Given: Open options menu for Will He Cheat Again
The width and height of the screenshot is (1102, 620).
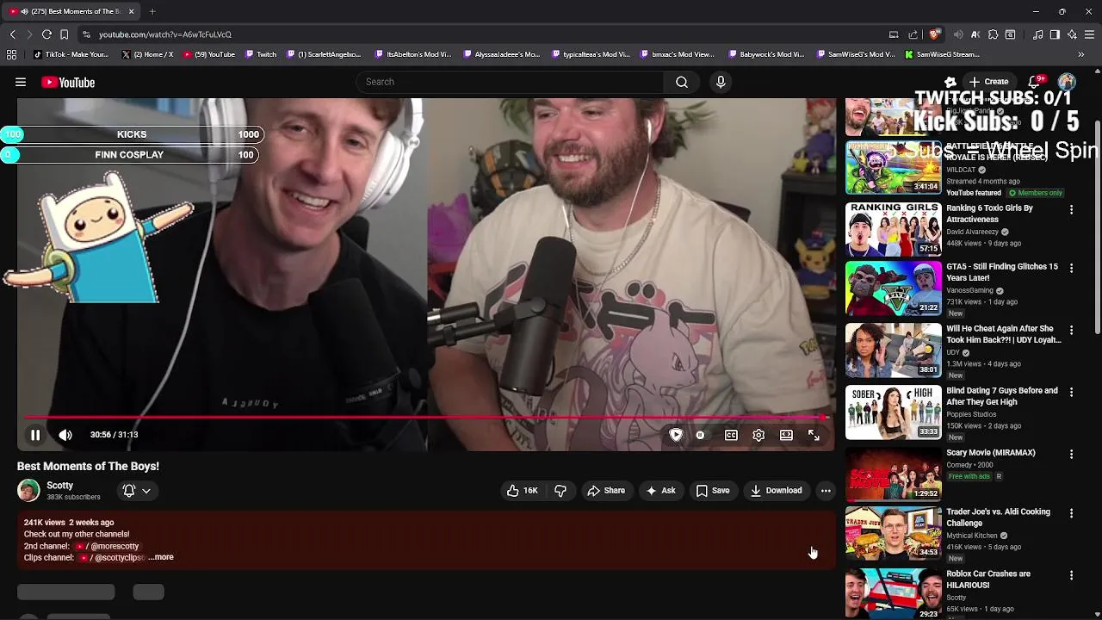Looking at the screenshot, I should click(x=1071, y=330).
